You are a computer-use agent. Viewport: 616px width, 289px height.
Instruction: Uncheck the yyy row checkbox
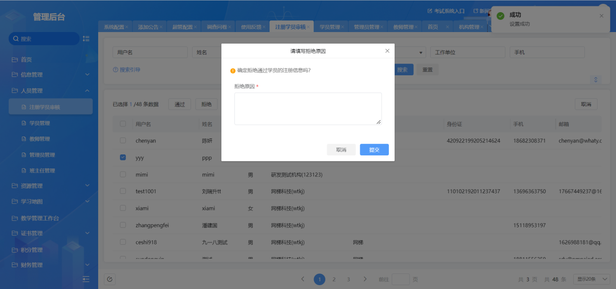point(123,158)
